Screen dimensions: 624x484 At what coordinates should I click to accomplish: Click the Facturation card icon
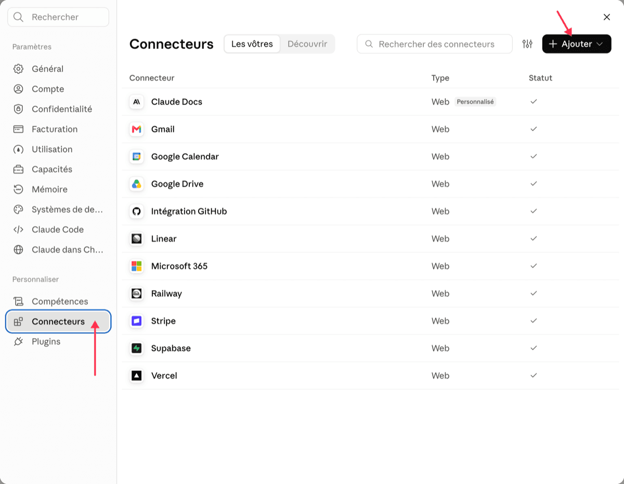pyautogui.click(x=18, y=129)
